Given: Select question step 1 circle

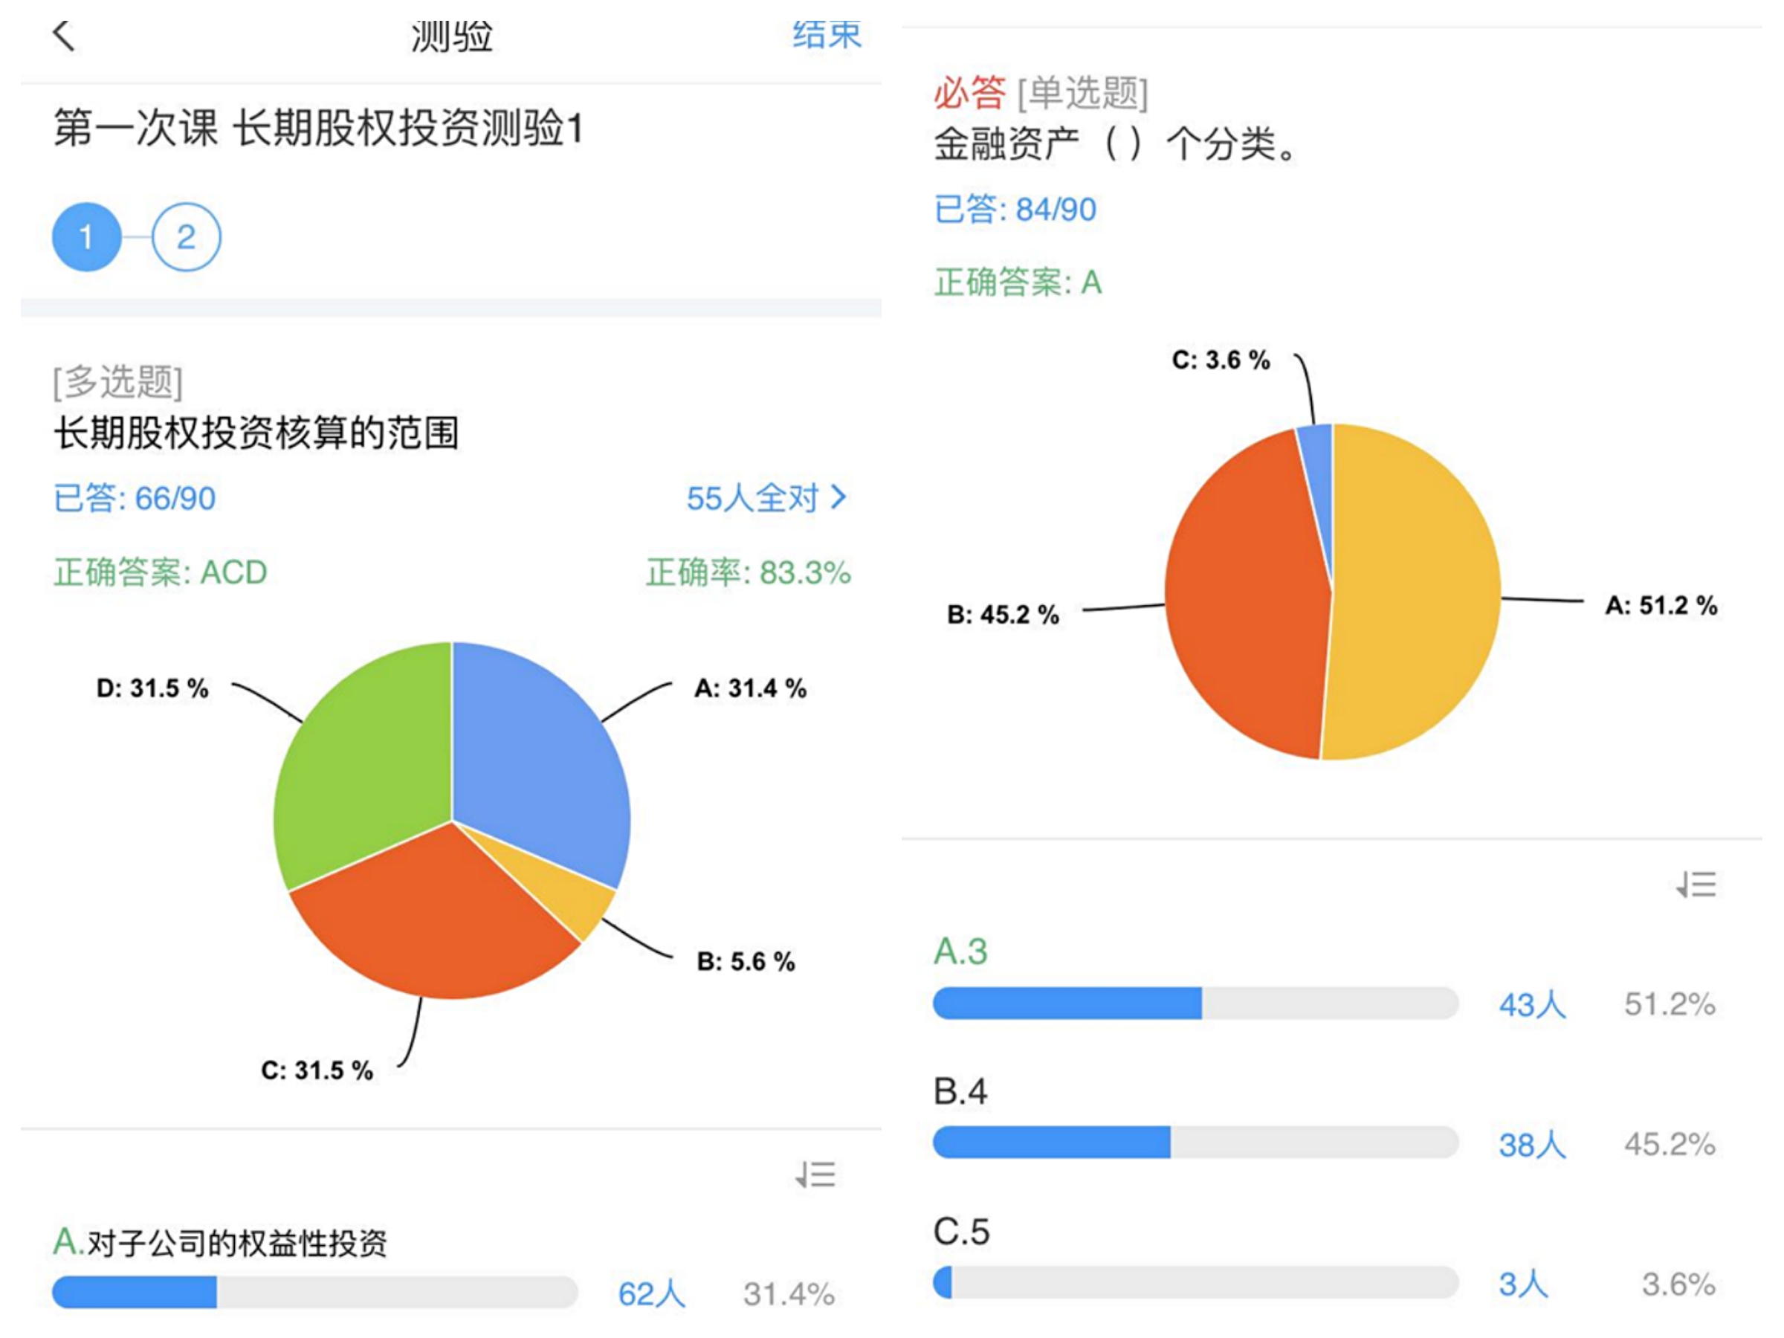Looking at the screenshot, I should [x=86, y=236].
